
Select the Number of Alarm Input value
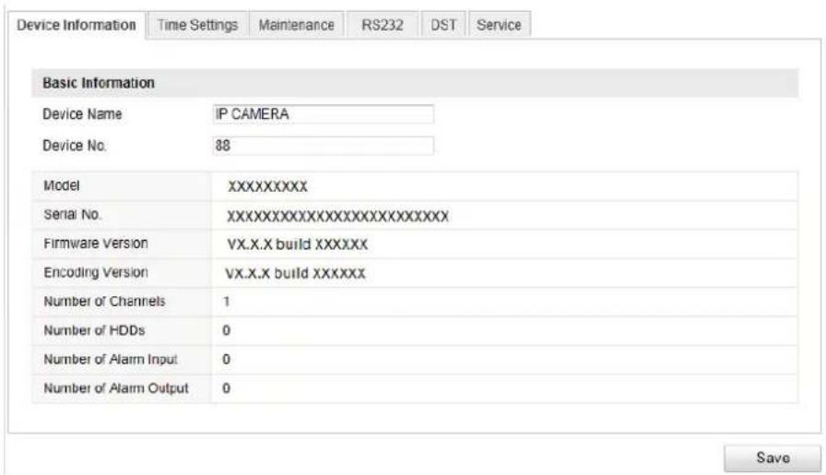[x=227, y=360]
